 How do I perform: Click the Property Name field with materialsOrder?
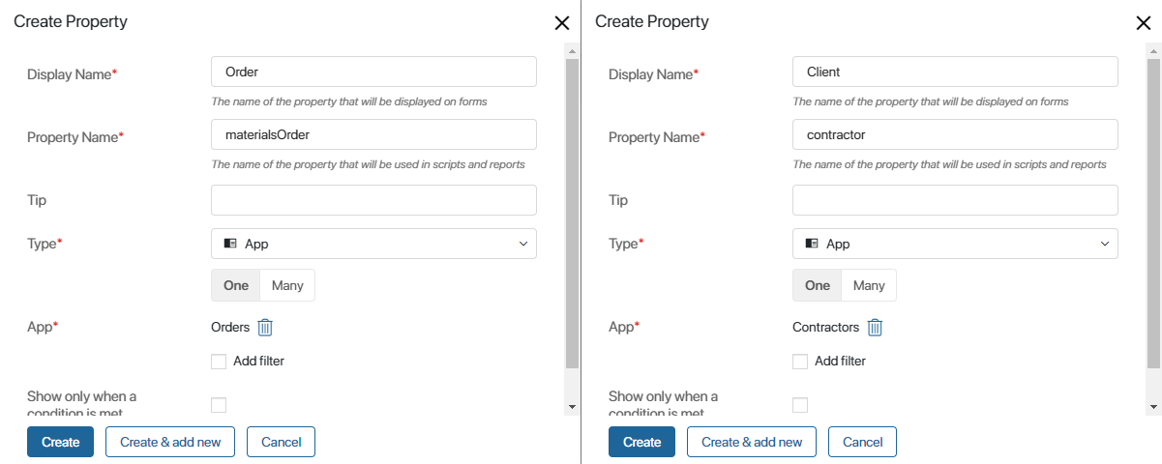373,134
